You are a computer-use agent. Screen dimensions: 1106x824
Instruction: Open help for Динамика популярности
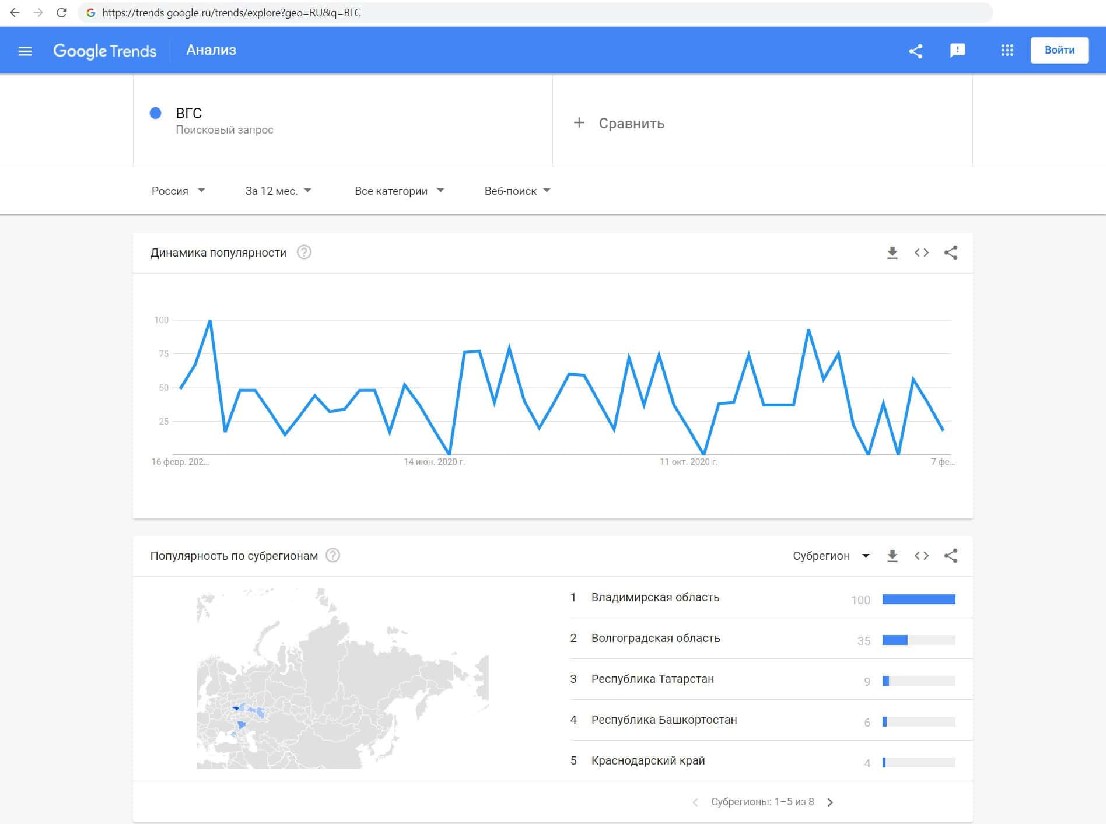pos(304,253)
